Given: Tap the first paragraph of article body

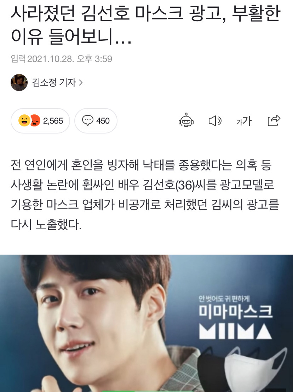Looking at the screenshot, I should click(145, 195).
